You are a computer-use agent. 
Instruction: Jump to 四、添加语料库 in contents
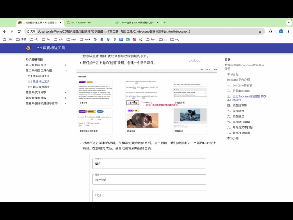click(237, 105)
